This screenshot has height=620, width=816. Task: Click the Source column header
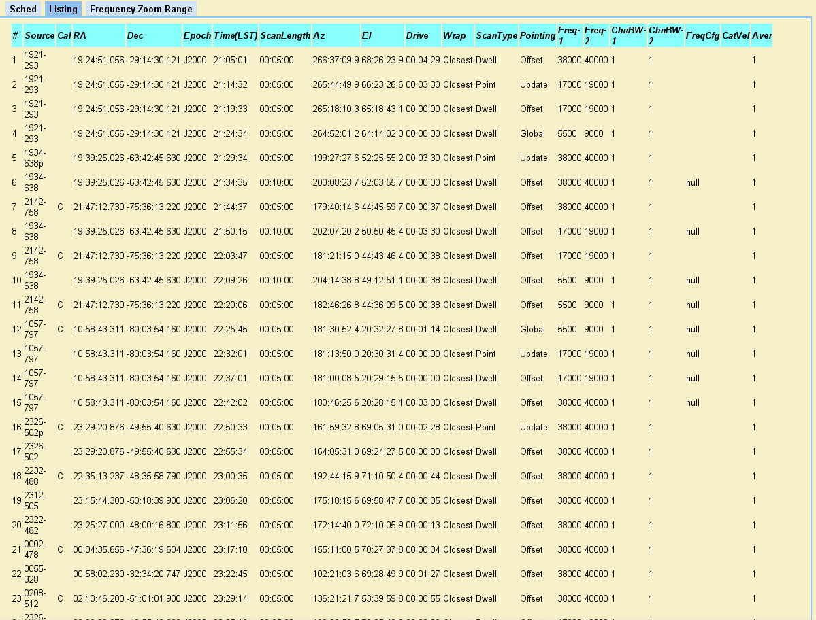tap(39, 35)
